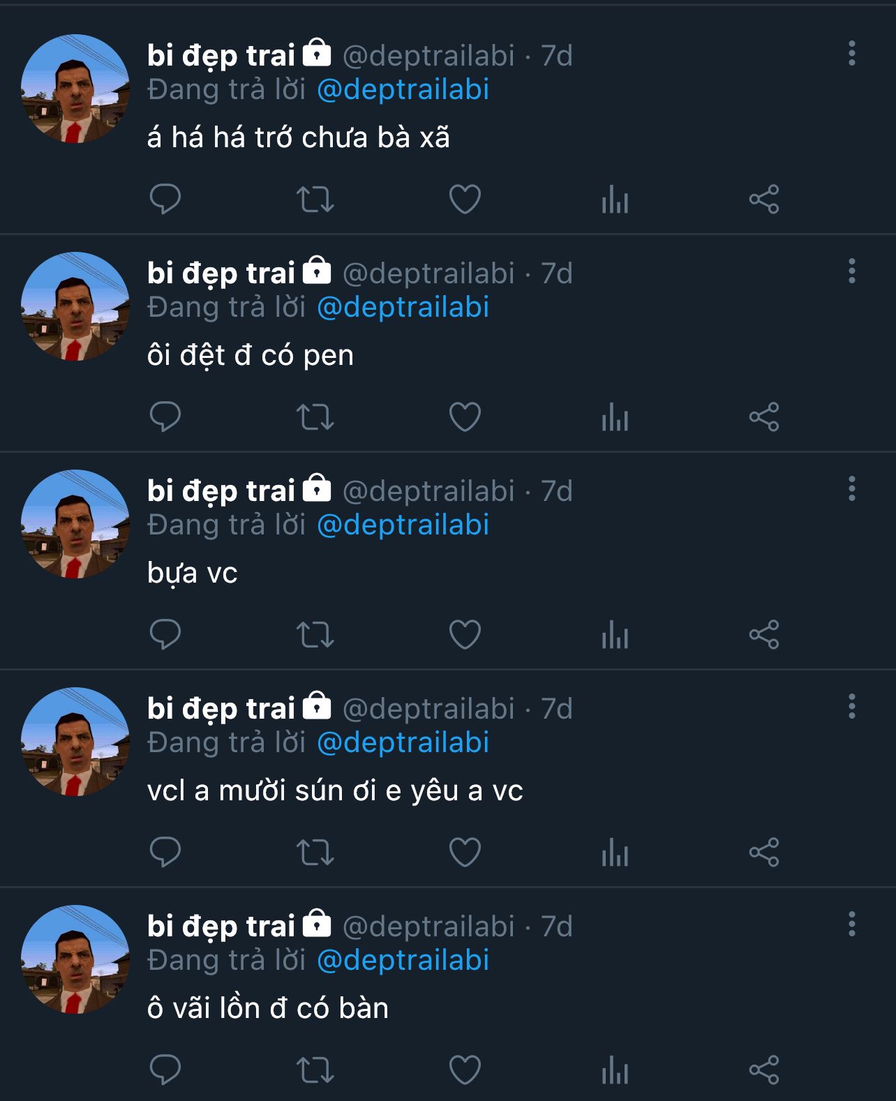Viewport: 896px width, 1101px height.
Task: Retweet the "vcl a mười sún ơi" tweet
Action: coord(315,853)
